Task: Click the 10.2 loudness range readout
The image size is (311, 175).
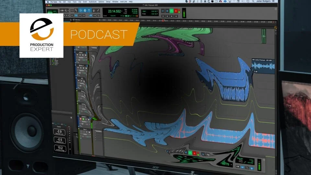Action: 60,148
